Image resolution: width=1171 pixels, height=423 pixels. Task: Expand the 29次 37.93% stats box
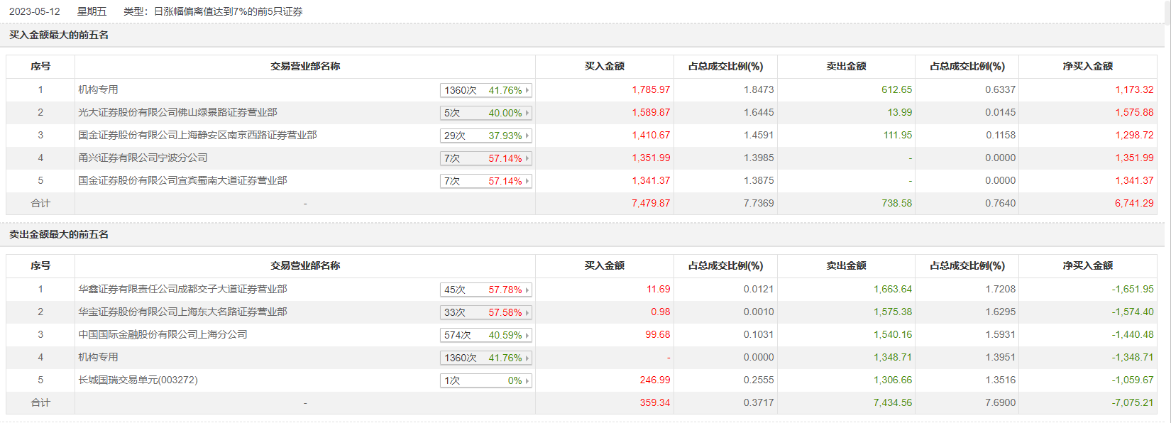[x=485, y=136]
